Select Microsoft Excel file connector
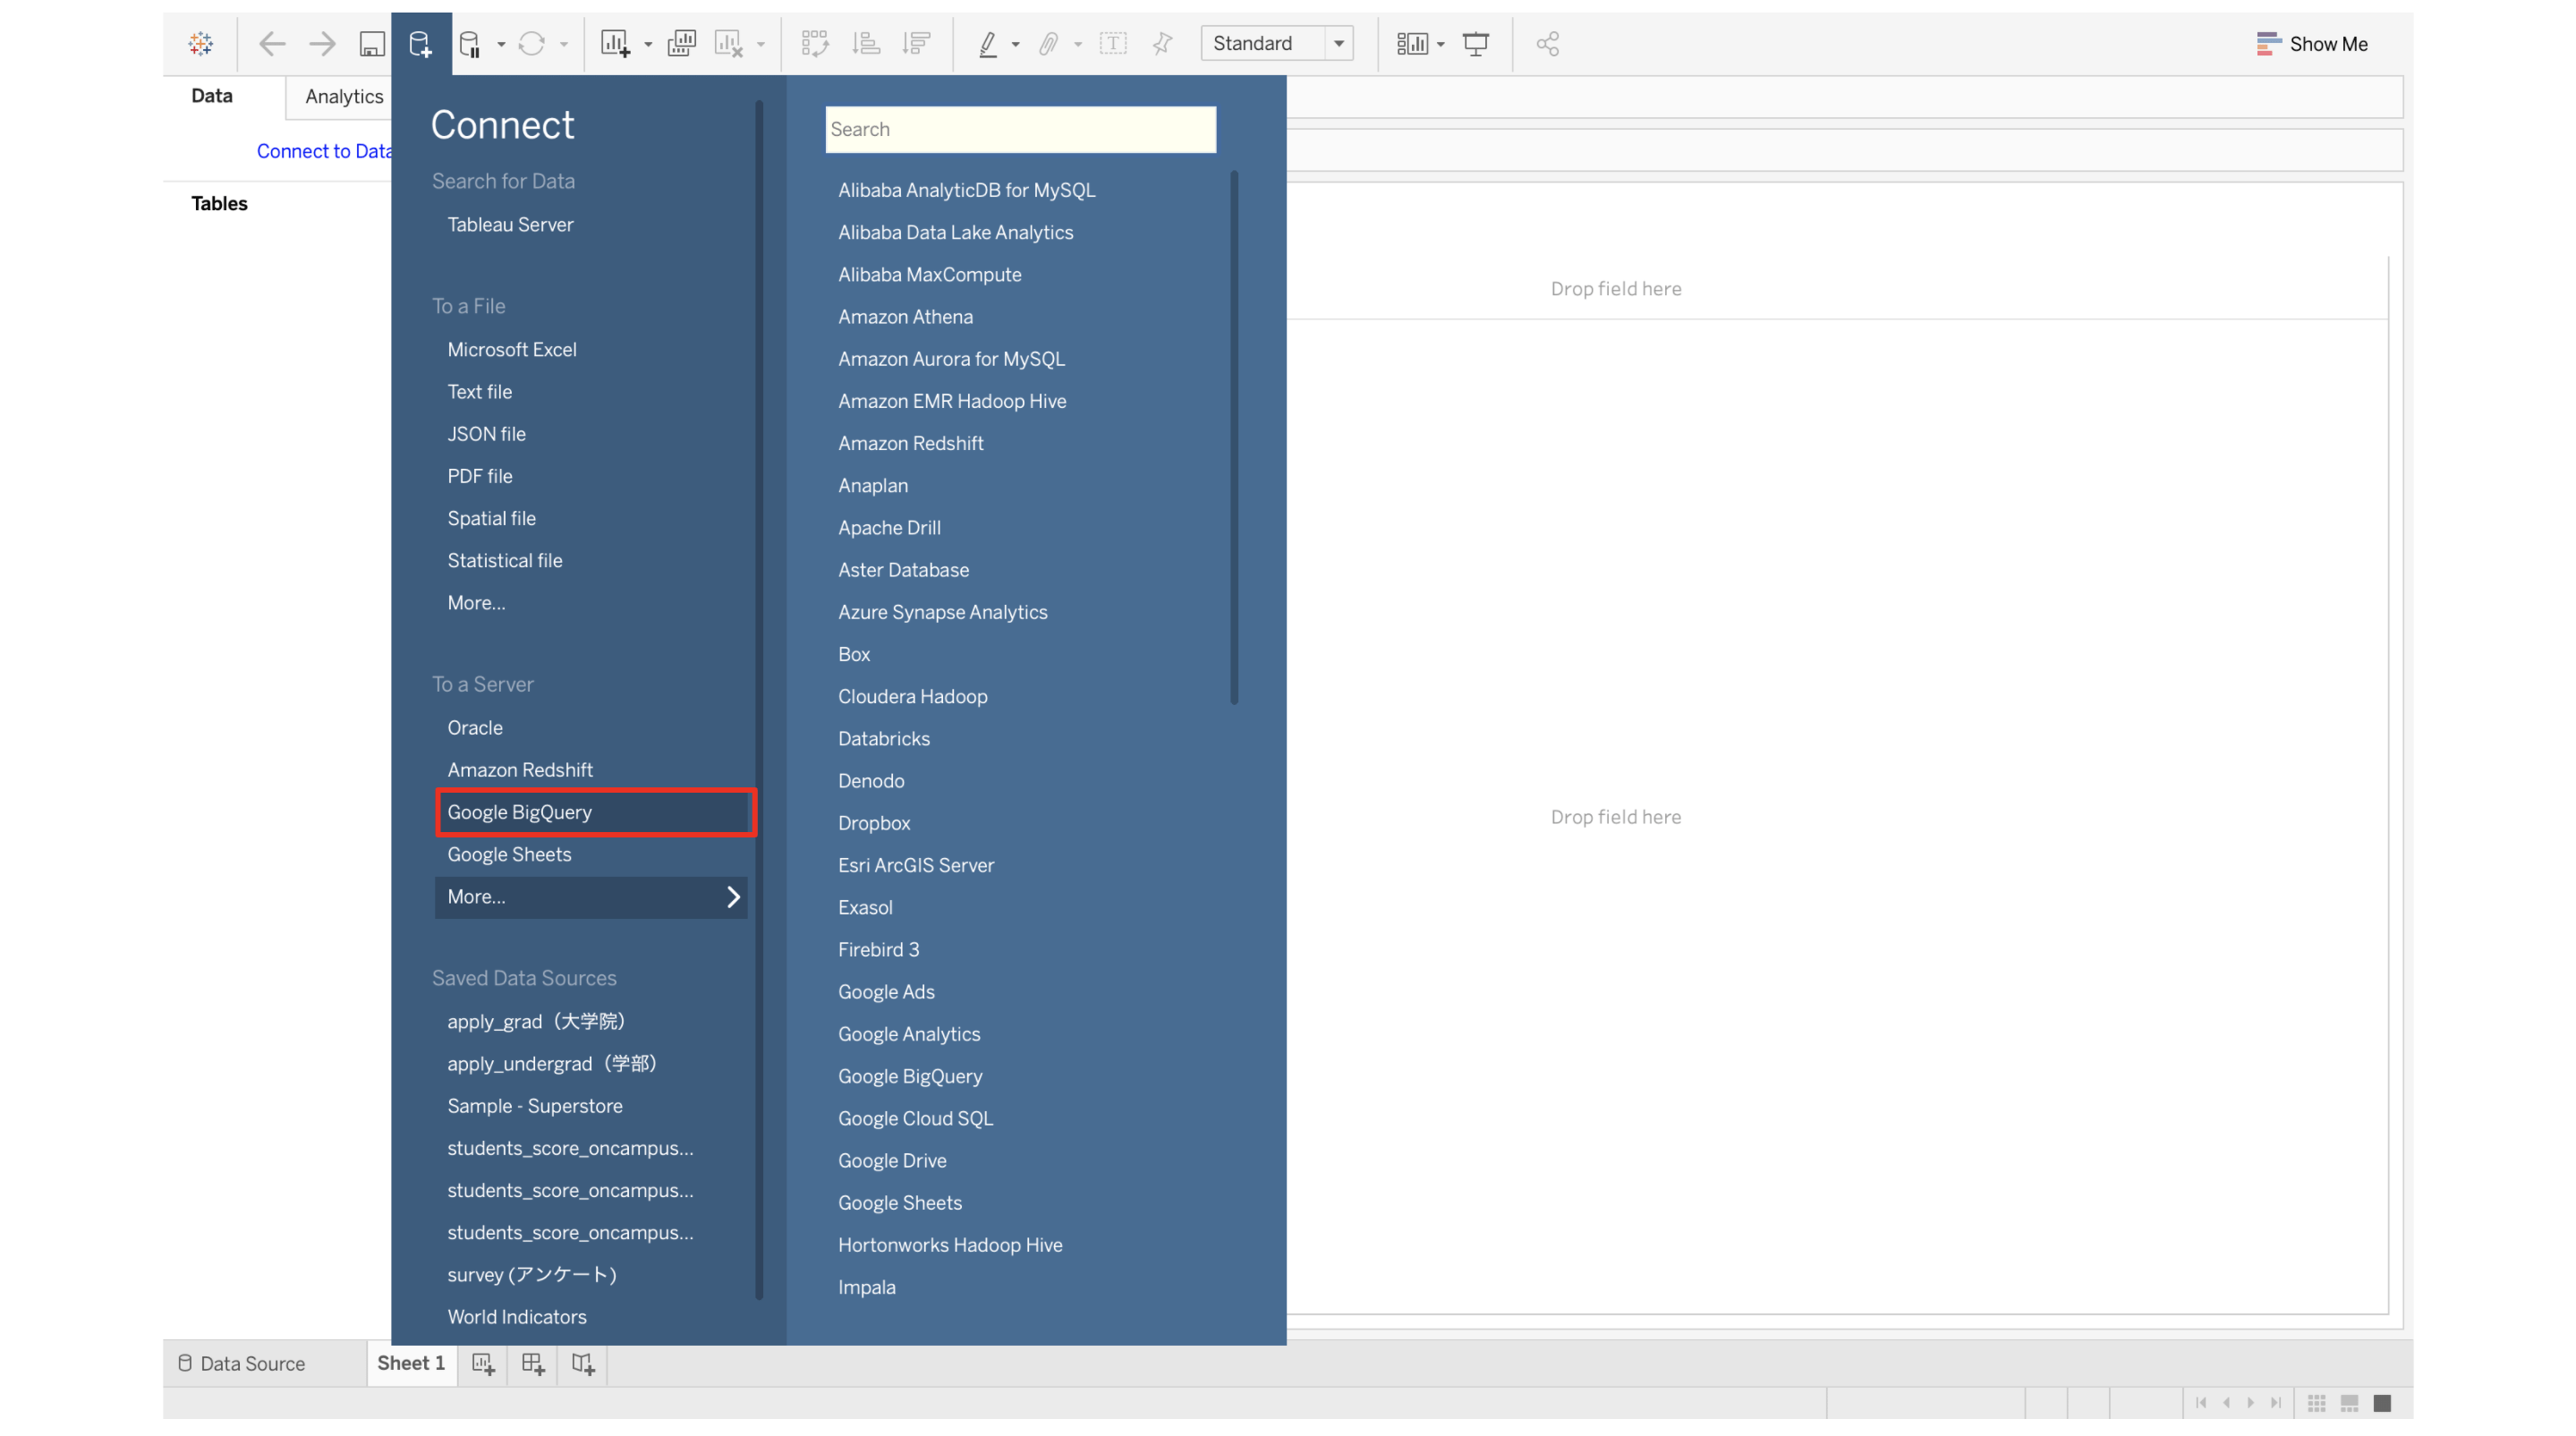Image resolution: width=2576 pixels, height=1436 pixels. pos(512,350)
